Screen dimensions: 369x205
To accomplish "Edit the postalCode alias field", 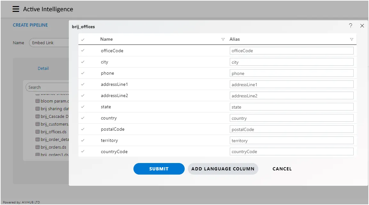I will (292, 129).
